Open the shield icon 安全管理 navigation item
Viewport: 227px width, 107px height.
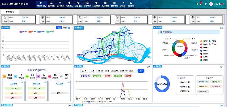tap(87, 4)
